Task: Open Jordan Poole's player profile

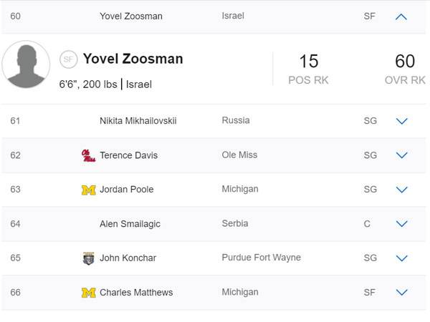Action: click(x=126, y=190)
